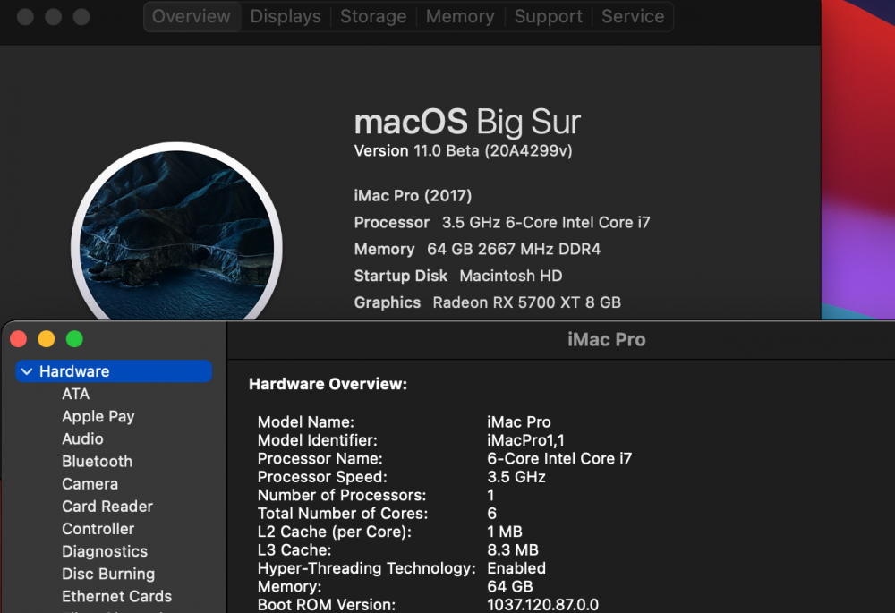Click the L2 Cache value 1 MB

point(505,532)
